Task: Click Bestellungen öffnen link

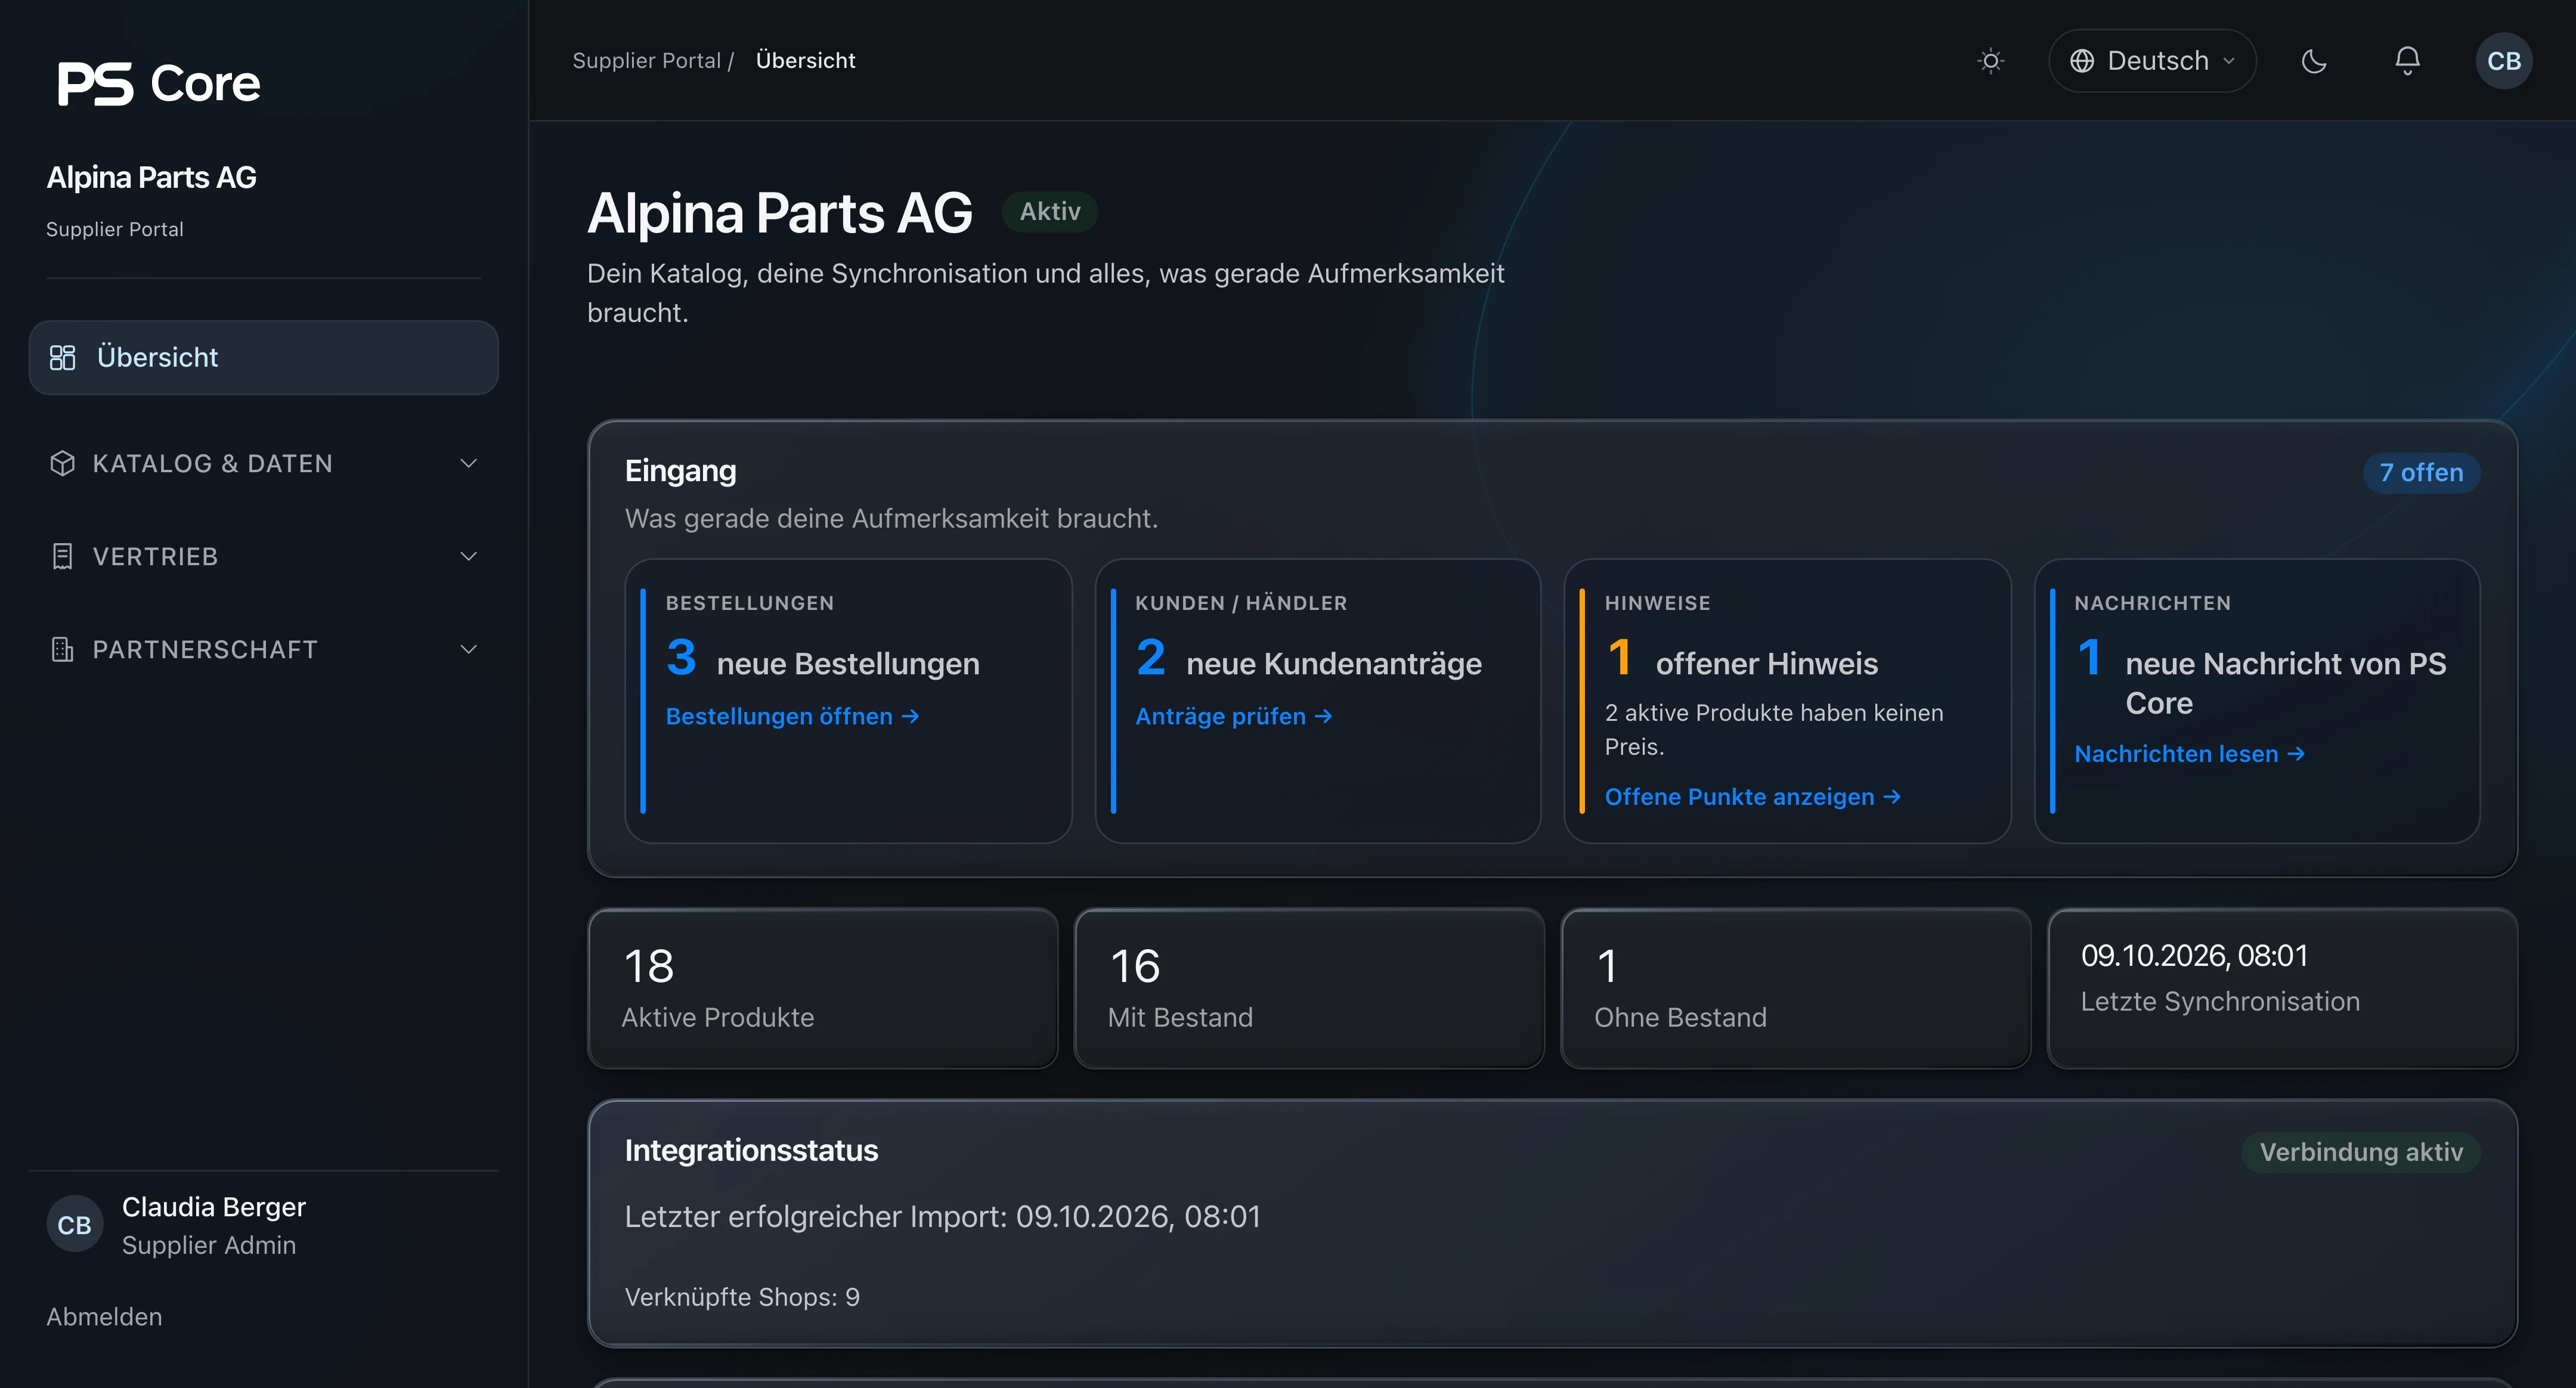Action: (x=792, y=716)
